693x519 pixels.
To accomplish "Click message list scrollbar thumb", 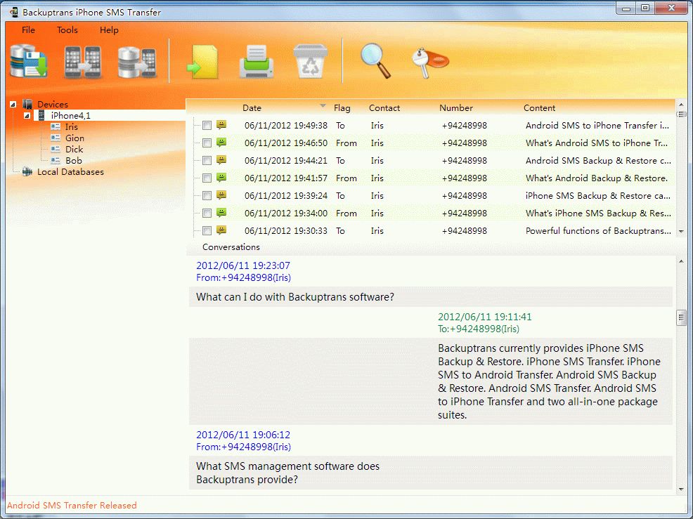I will (681, 114).
